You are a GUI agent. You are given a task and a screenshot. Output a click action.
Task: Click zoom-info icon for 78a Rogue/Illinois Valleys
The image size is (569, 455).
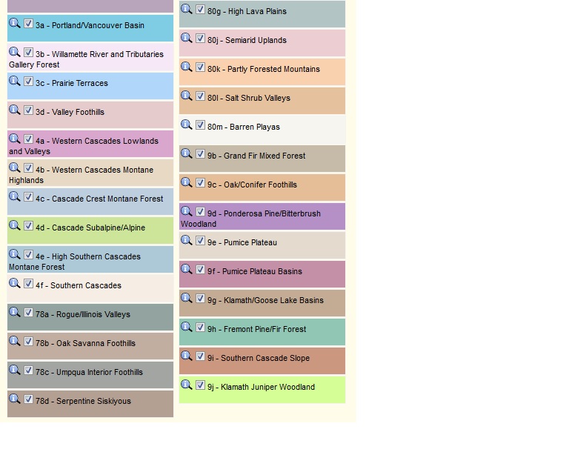click(x=14, y=312)
